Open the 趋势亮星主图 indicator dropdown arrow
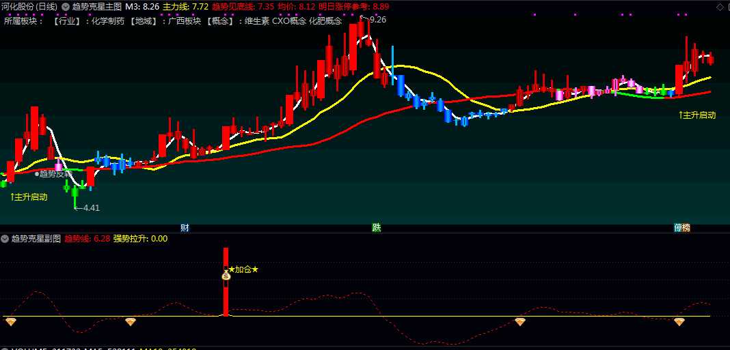Screen dimensions: 730x350 (x=65, y=6)
